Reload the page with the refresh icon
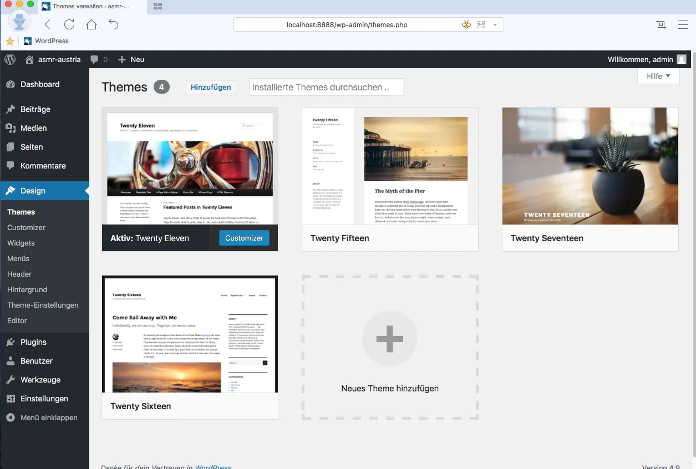The image size is (696, 469). [69, 24]
